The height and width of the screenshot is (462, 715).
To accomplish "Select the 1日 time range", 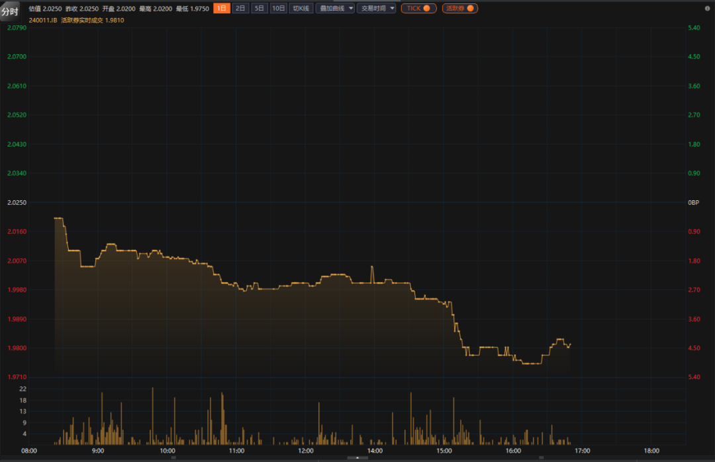I will tap(222, 9).
